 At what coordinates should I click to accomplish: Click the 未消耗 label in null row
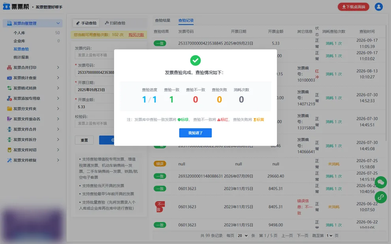[334, 164]
